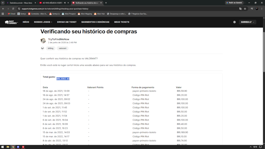Image resolution: width=265 pixels, height=149 pixels.
Task: Translate this page icon
Action: [x=240, y=9]
